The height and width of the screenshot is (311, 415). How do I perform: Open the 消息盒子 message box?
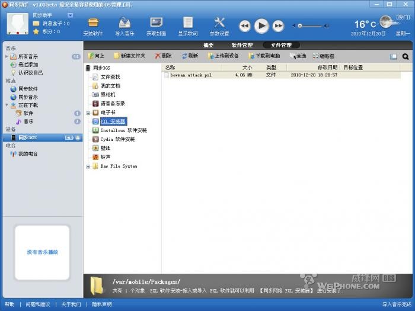[52, 24]
